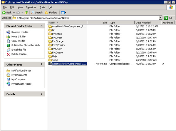Open the Favorites menu
This screenshot has width=176, height=131.
[x=31, y=7]
